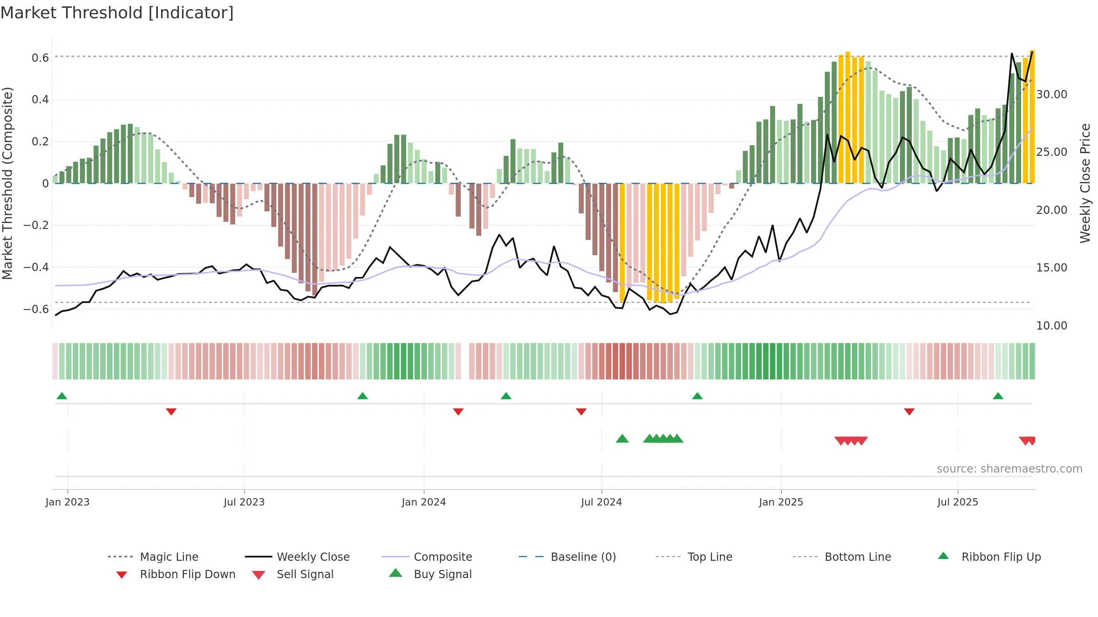Click the Jan 2024 x-axis label
Screen dimensions: 1098x617
424,502
